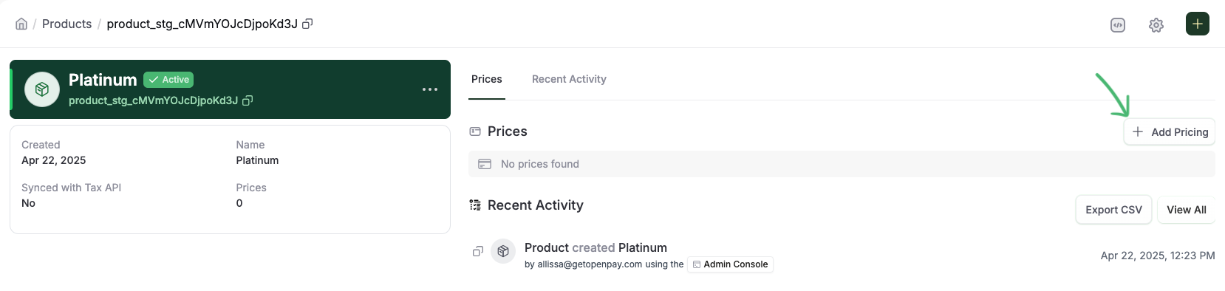Click Add Pricing button
1225x291 pixels.
[x=1170, y=131]
